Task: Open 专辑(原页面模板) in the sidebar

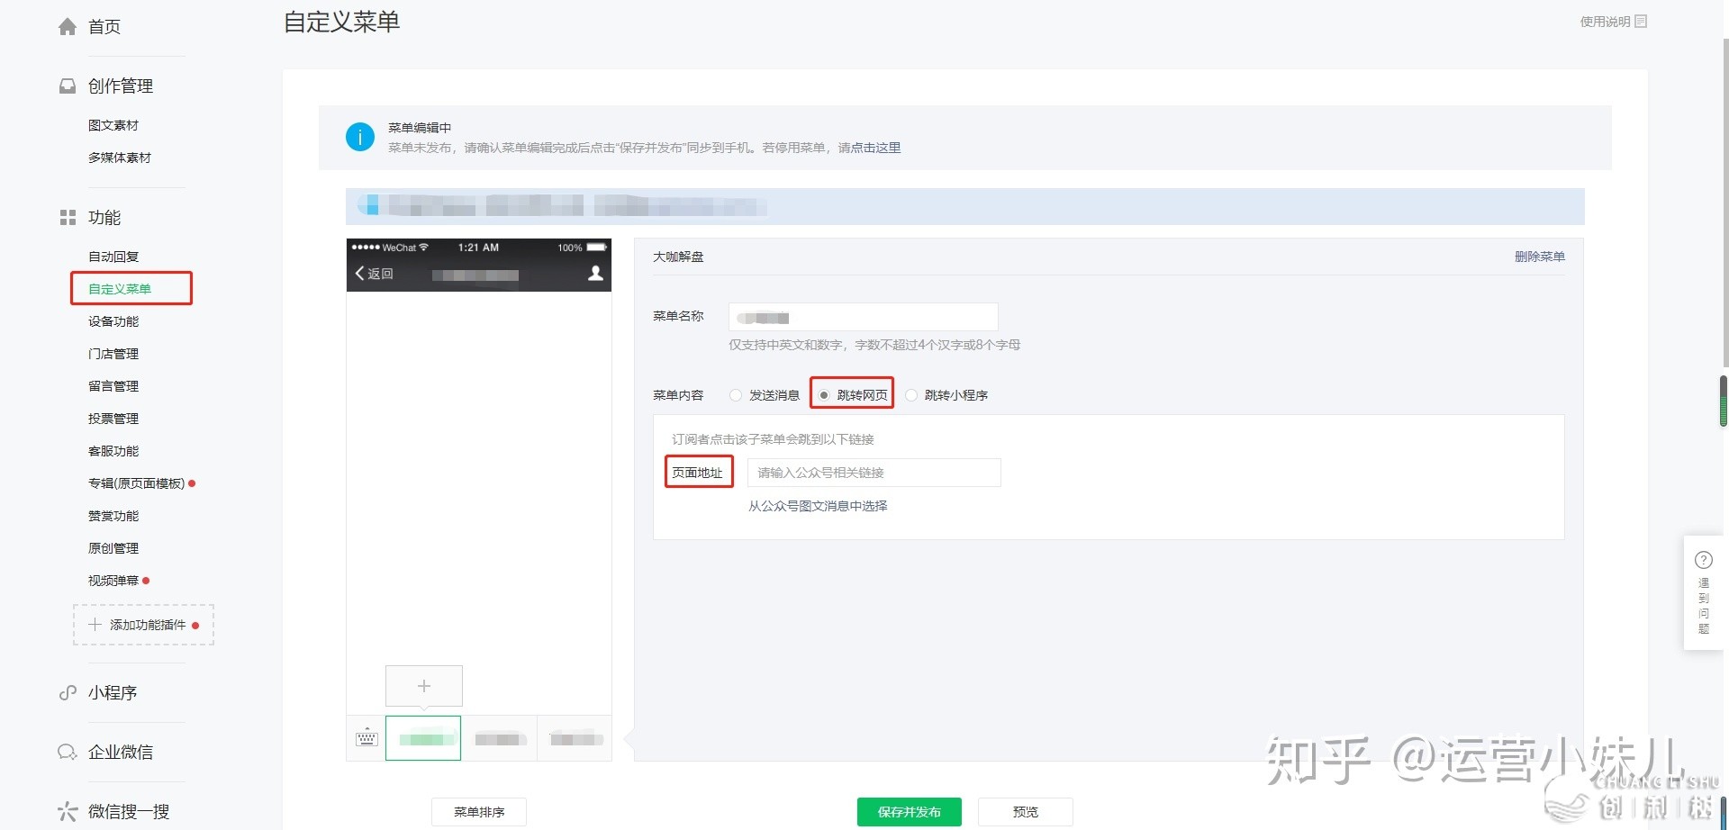Action: 137,483
